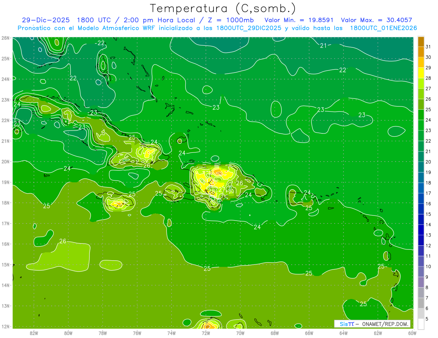The height and width of the screenshot is (338, 438).
Task: Click the dark blue swatch between 13 and 14
Action: tap(421, 230)
